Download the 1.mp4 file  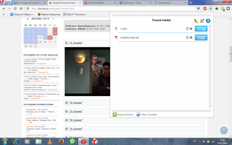[201, 28]
